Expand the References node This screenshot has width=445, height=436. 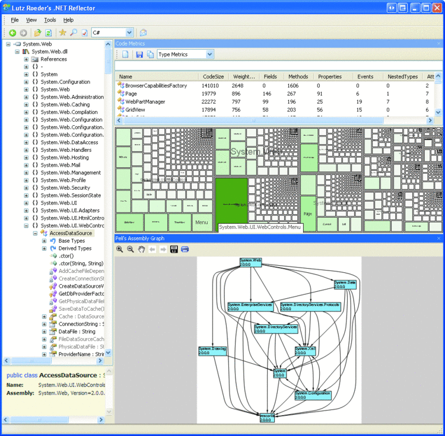point(26,59)
